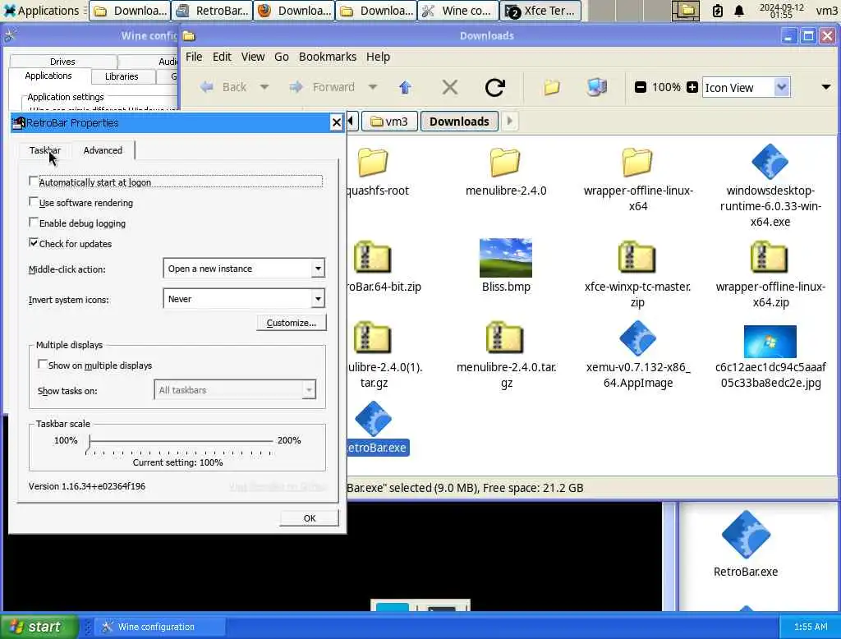Image resolution: width=841 pixels, height=639 pixels.
Task: Open the Firefox Downloads window button in top panel
Action: 295,11
